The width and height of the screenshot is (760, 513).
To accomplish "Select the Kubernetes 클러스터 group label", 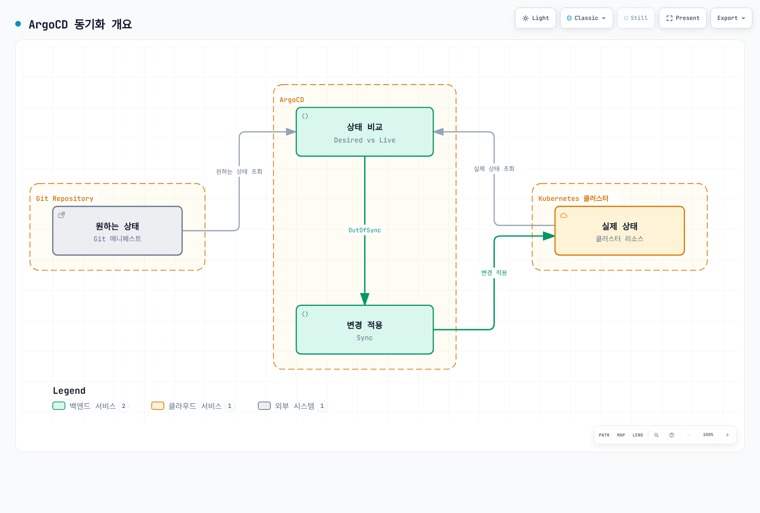I will pyautogui.click(x=573, y=199).
